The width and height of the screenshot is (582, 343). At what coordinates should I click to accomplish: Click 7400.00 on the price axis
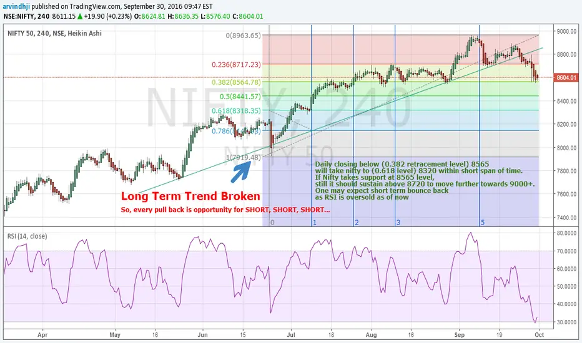tap(566, 217)
